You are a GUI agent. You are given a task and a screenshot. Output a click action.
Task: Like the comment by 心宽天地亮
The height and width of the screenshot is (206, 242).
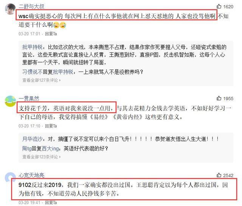219,175
